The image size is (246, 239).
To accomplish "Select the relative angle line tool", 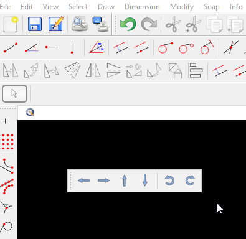I will (97, 47).
